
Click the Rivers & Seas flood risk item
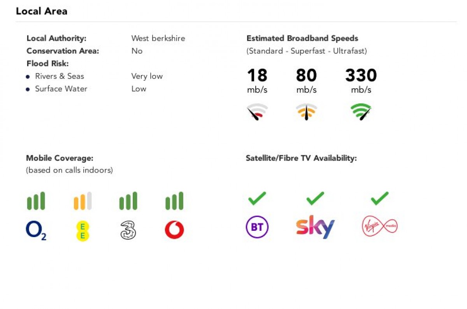click(59, 76)
